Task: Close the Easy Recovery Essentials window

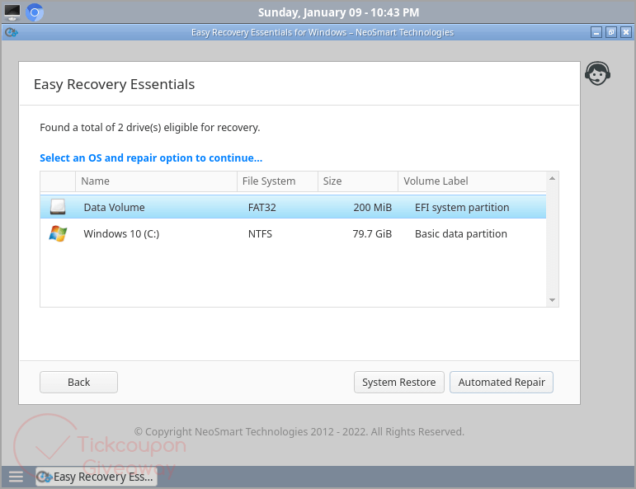Action: coord(626,32)
